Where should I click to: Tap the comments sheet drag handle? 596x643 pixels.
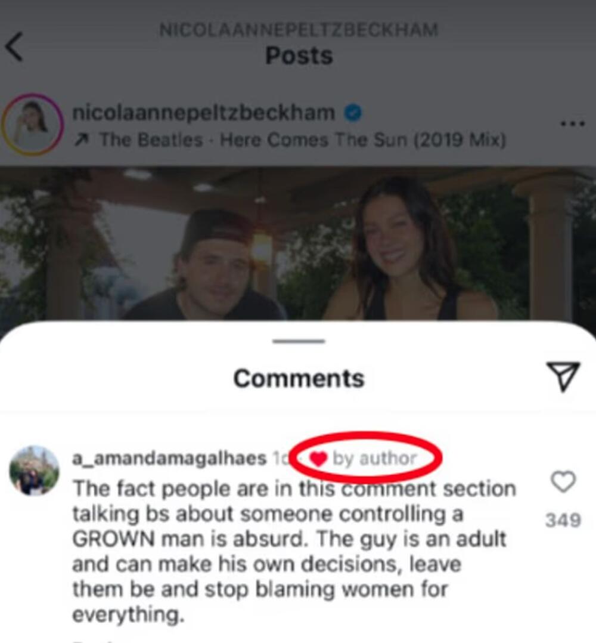[x=299, y=341]
